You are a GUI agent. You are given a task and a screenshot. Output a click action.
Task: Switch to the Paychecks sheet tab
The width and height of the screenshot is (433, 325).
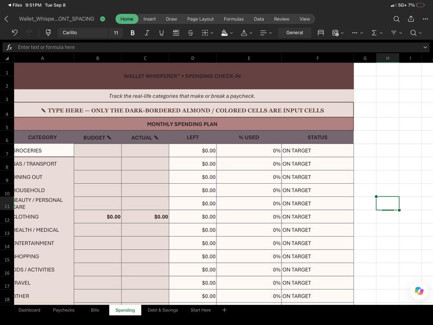(x=63, y=310)
